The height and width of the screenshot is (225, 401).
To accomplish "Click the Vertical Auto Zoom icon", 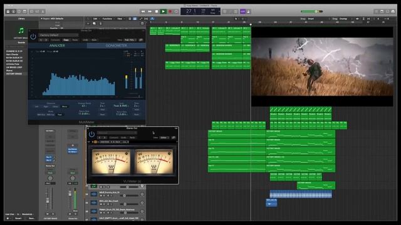I will coord(363,19).
